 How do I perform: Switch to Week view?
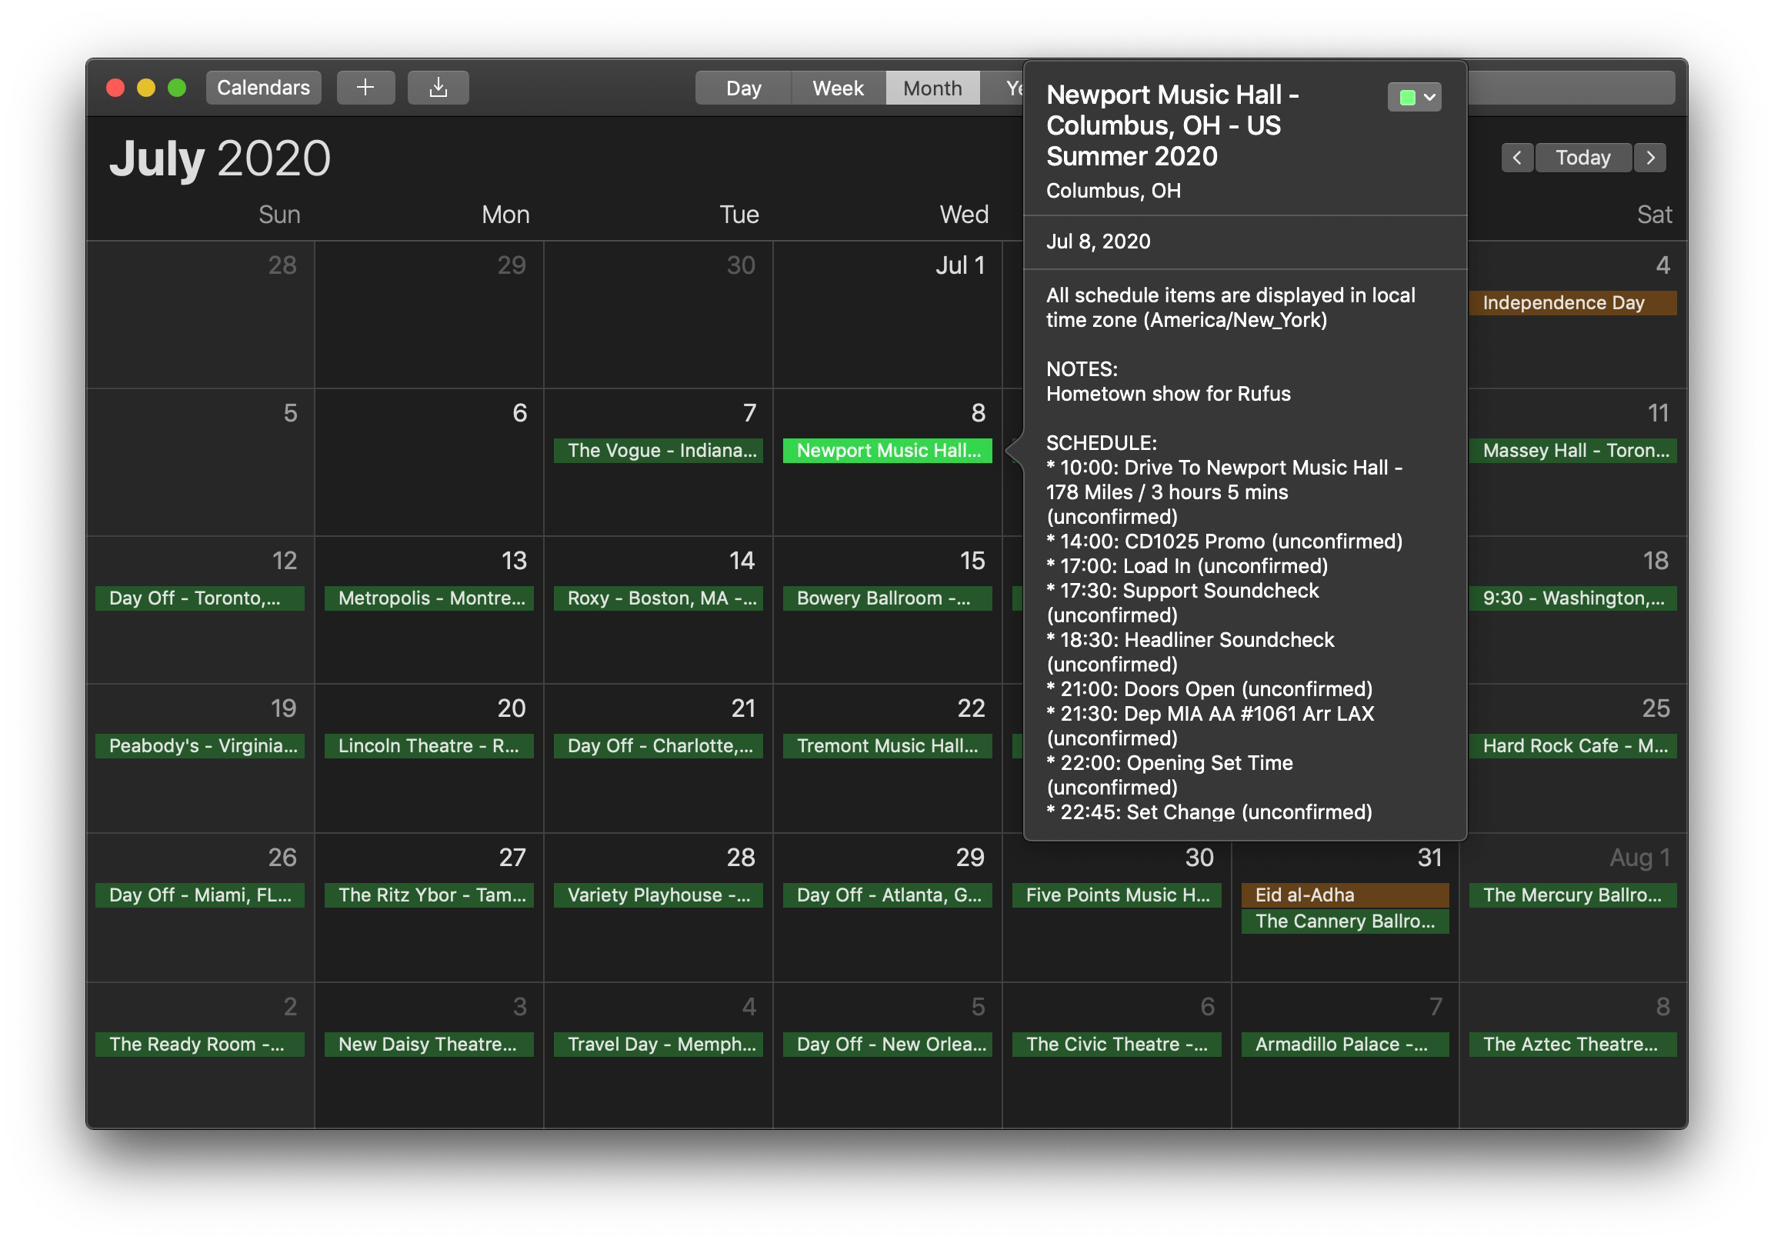coord(838,88)
